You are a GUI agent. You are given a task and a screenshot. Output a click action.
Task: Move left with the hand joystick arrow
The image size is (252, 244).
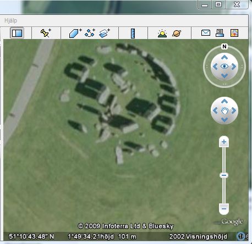click(x=215, y=110)
